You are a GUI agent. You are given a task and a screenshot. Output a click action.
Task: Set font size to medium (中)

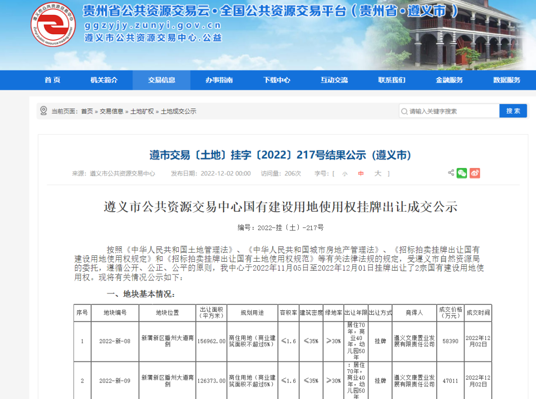point(361,173)
